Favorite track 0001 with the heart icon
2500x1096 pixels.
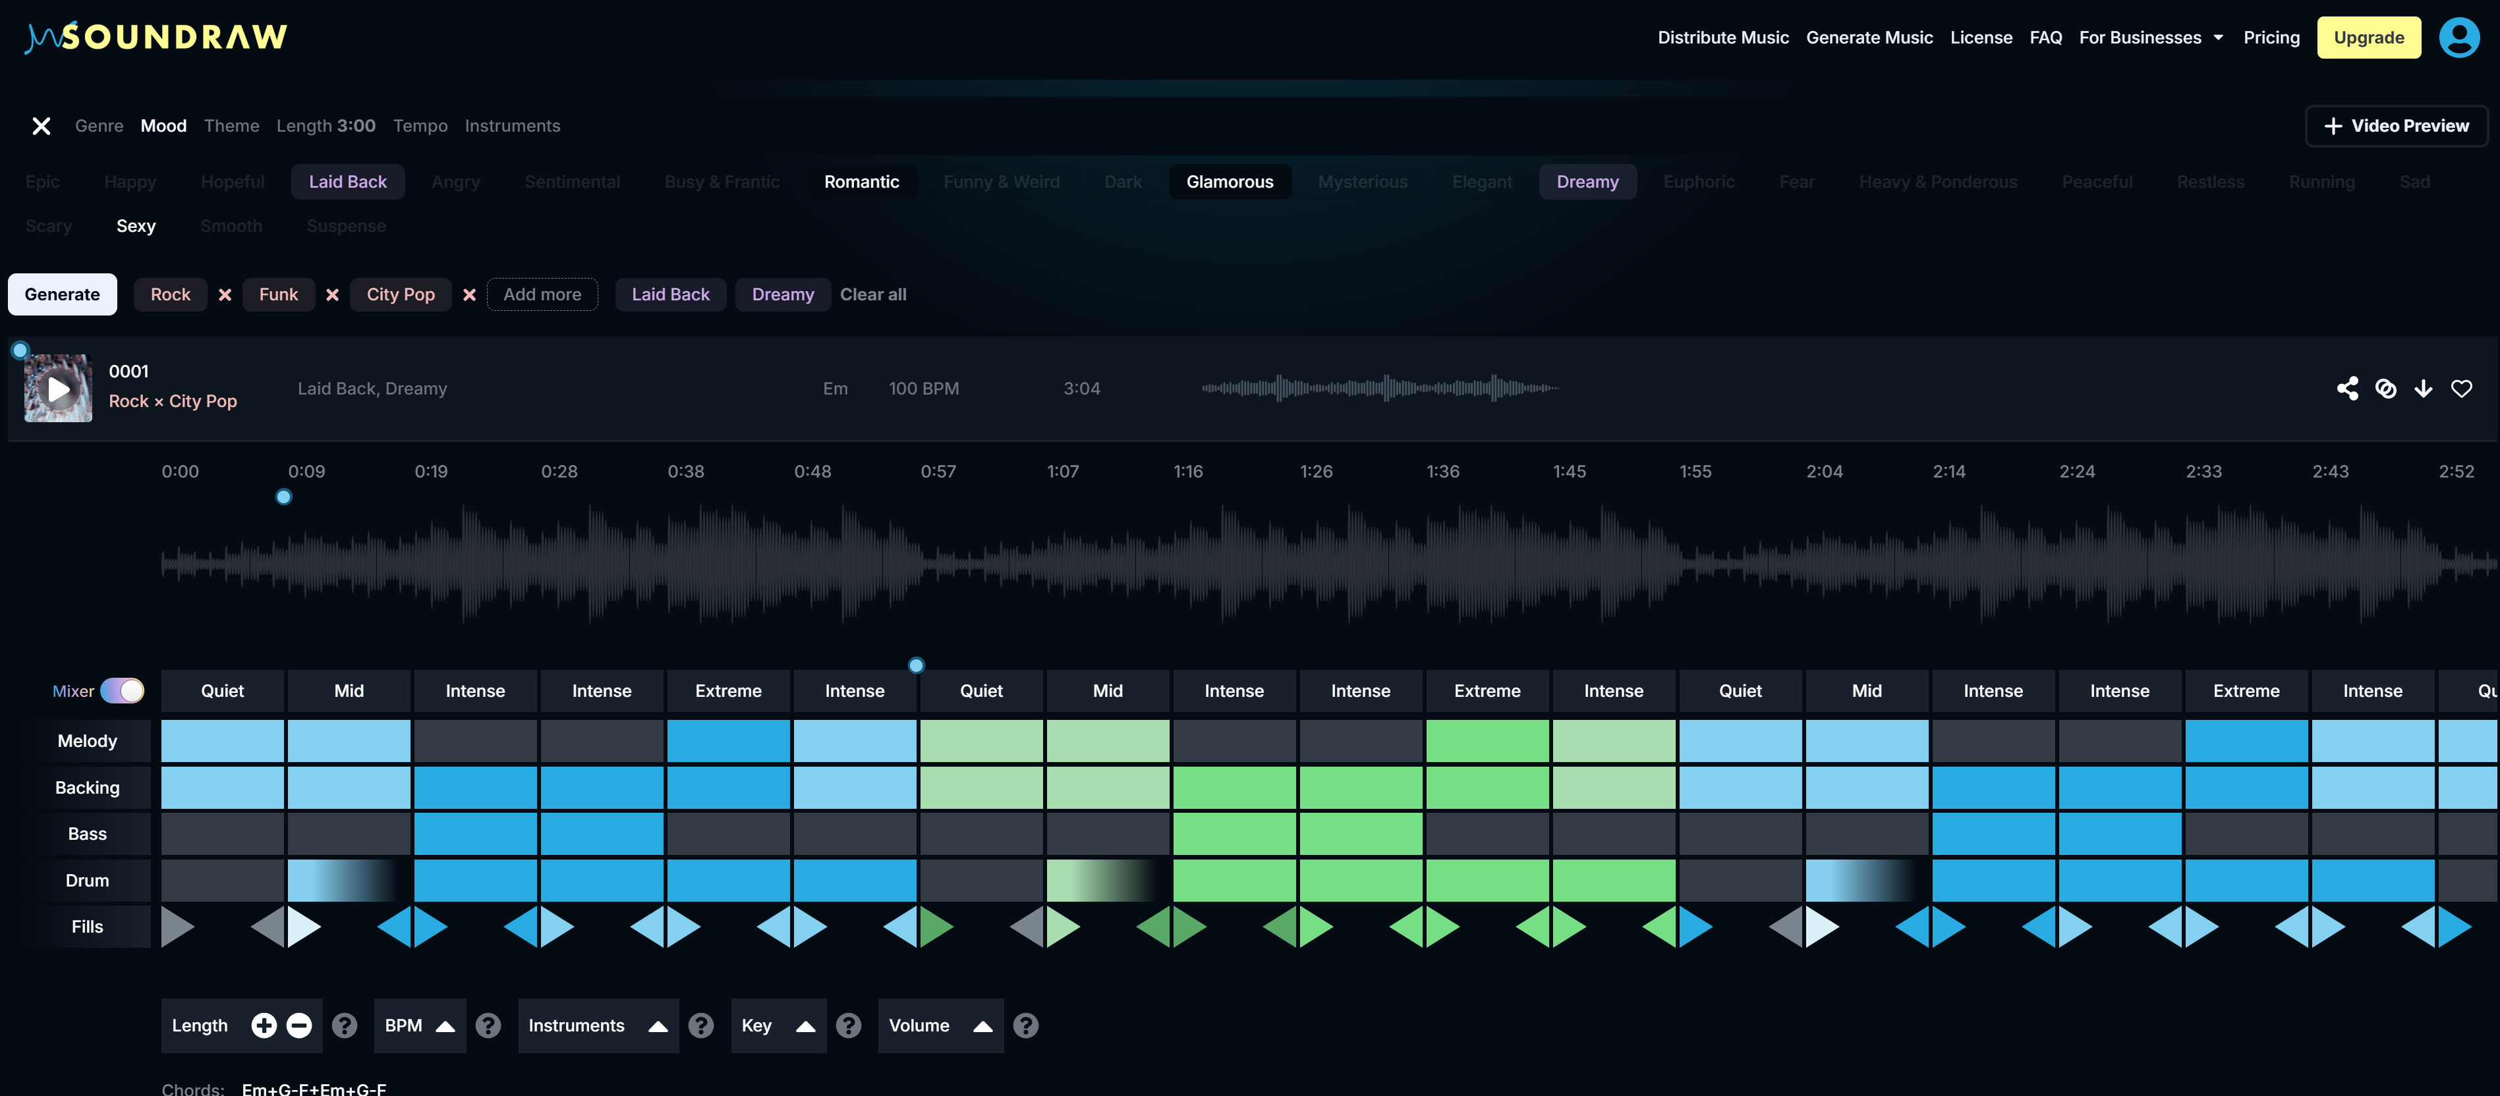click(2462, 388)
